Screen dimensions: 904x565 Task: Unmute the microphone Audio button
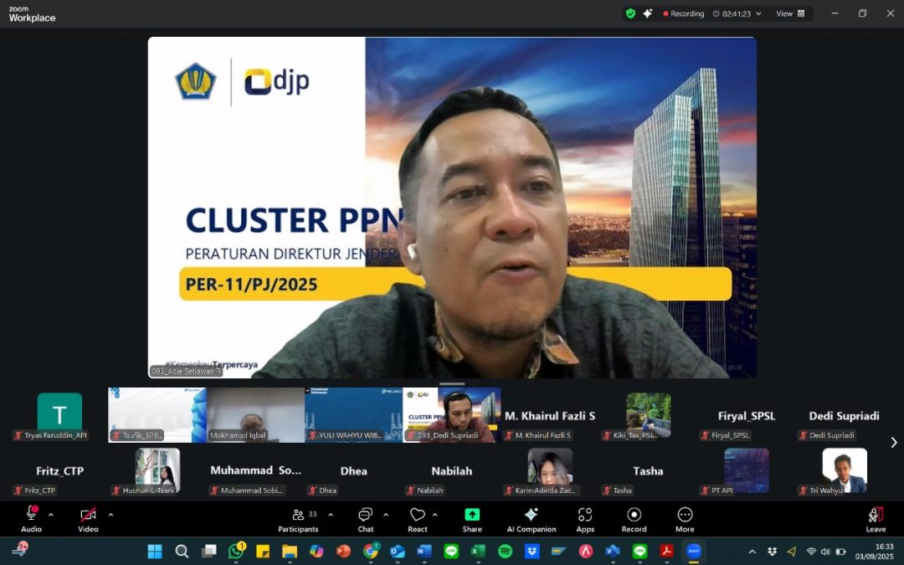(32, 519)
